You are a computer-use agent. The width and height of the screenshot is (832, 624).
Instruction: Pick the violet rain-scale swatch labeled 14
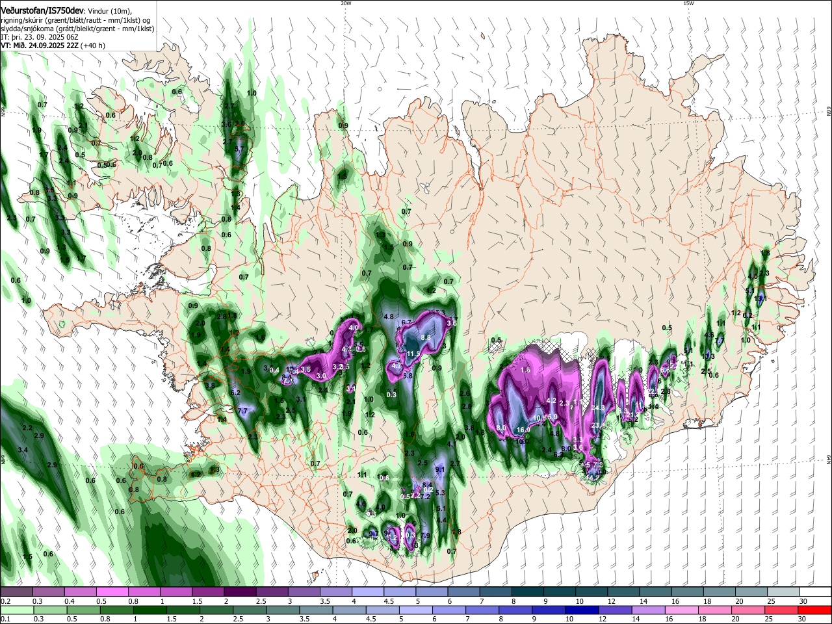(649, 610)
